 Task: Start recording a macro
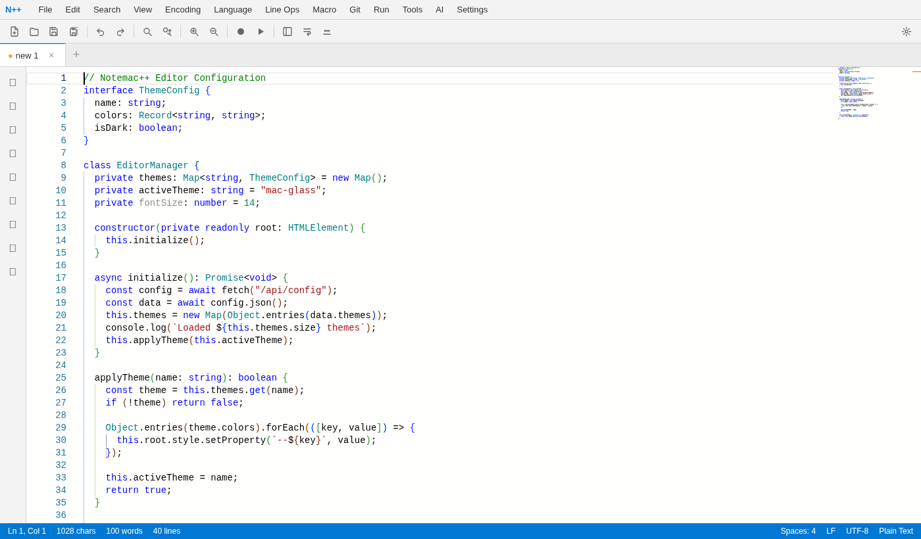pyautogui.click(x=240, y=31)
